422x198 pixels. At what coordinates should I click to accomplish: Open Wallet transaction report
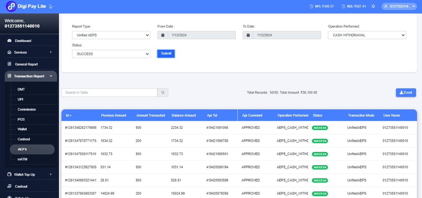(x=22, y=129)
